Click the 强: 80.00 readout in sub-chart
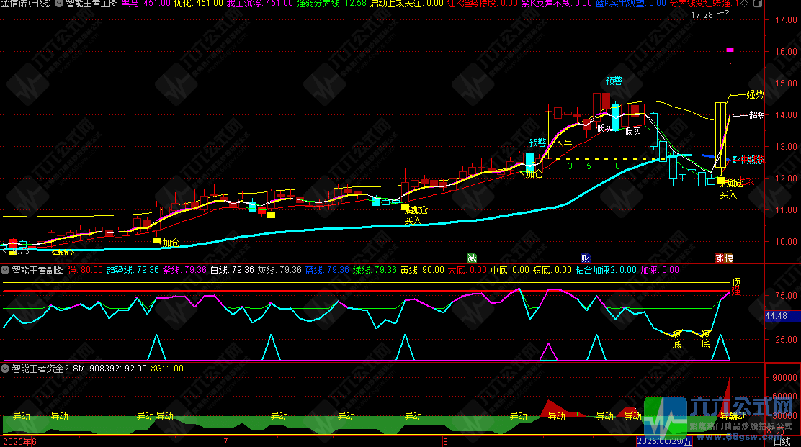This screenshot has width=801, height=447. (x=85, y=270)
